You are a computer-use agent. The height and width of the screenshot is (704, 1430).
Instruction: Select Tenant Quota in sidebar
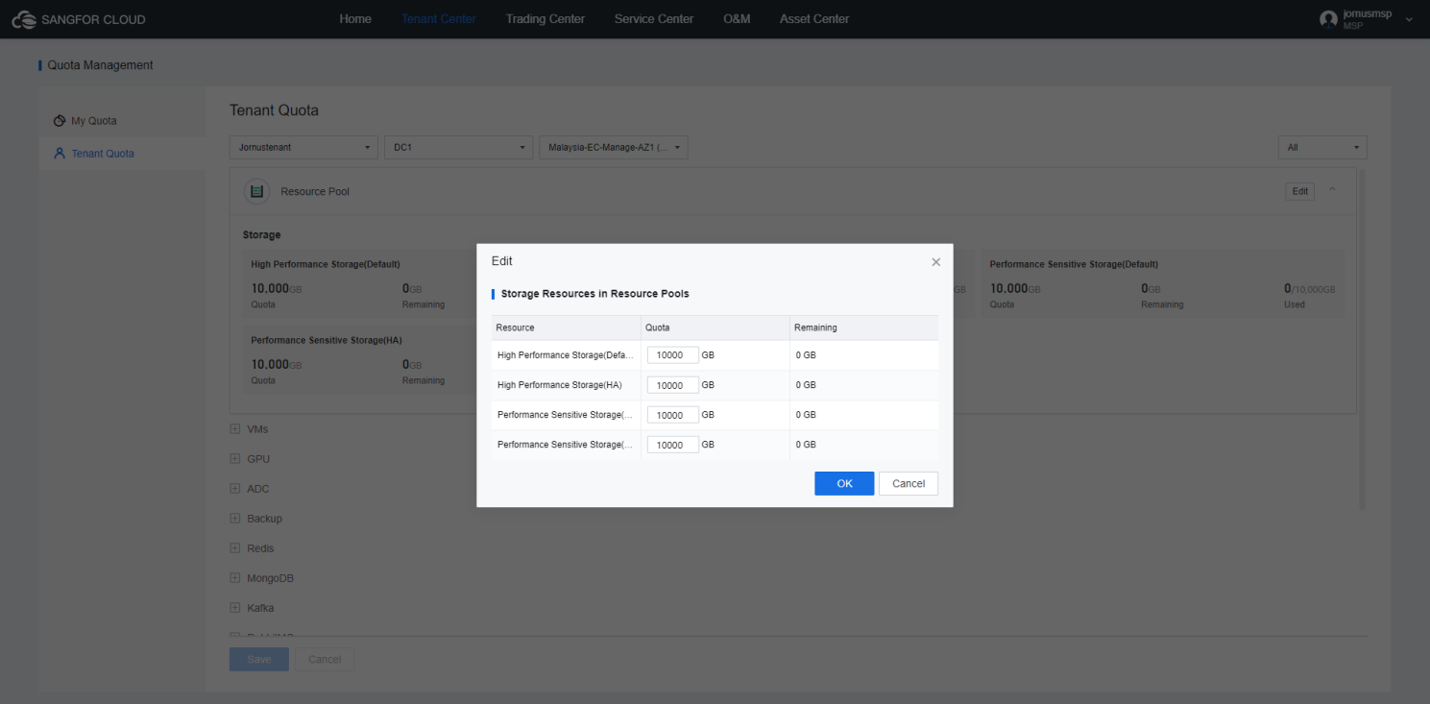pyautogui.click(x=103, y=154)
